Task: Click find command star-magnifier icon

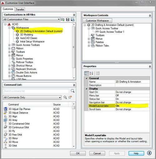Action: 65,97
